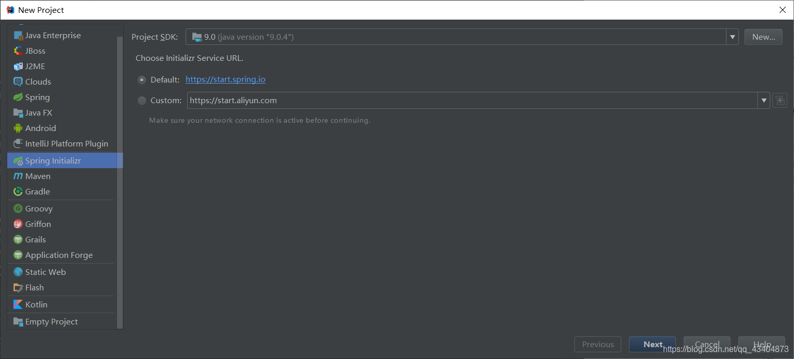
Task: Select Spring Initializr list entry
Action: 65,161
